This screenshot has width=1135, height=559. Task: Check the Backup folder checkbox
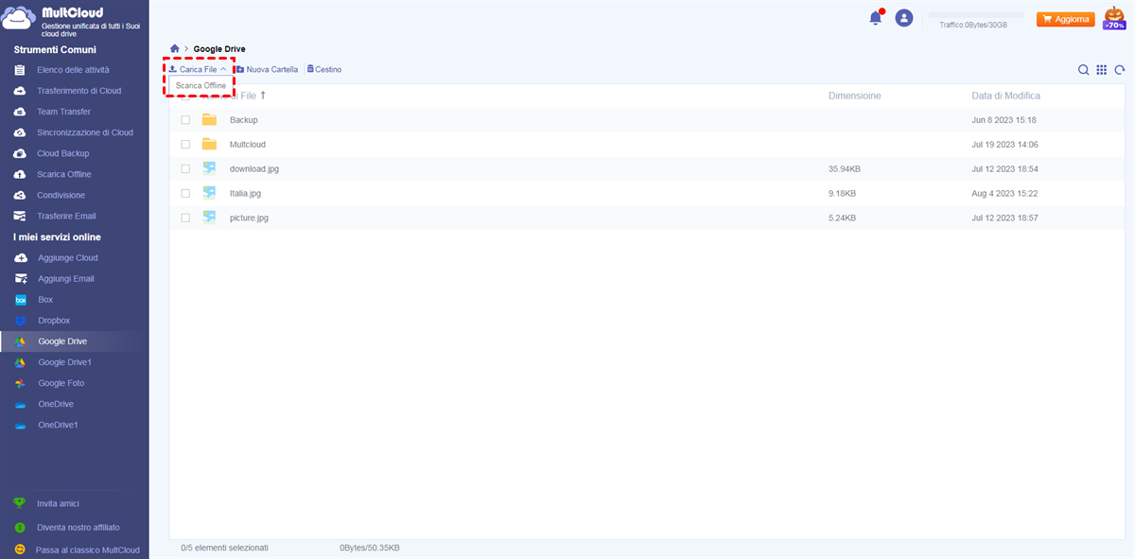pos(185,120)
